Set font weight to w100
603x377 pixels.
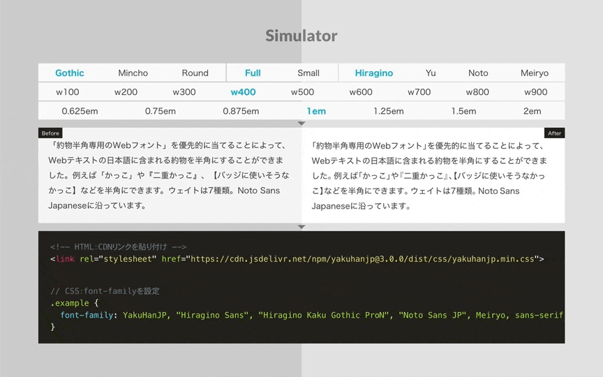point(67,92)
